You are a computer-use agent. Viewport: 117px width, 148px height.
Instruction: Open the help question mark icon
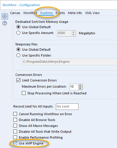(5, 23)
